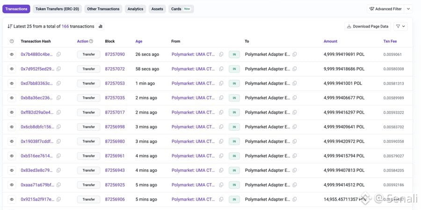Viewport: 421px width, 210px height.
Task: Open transaction hash 0x9215a2f917e link
Action: [37, 199]
